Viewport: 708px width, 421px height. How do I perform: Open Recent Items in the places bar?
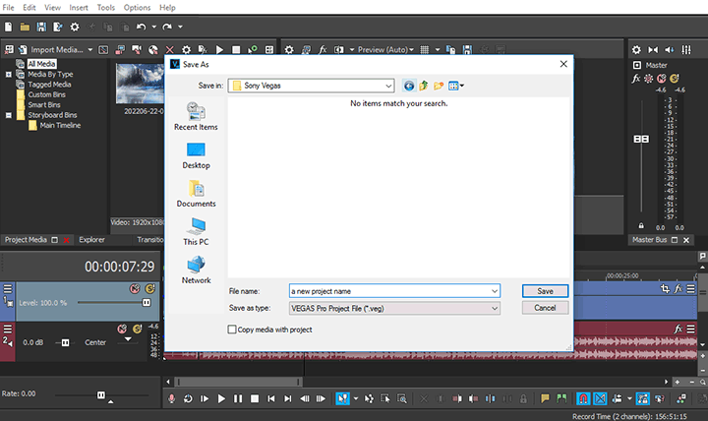(196, 115)
